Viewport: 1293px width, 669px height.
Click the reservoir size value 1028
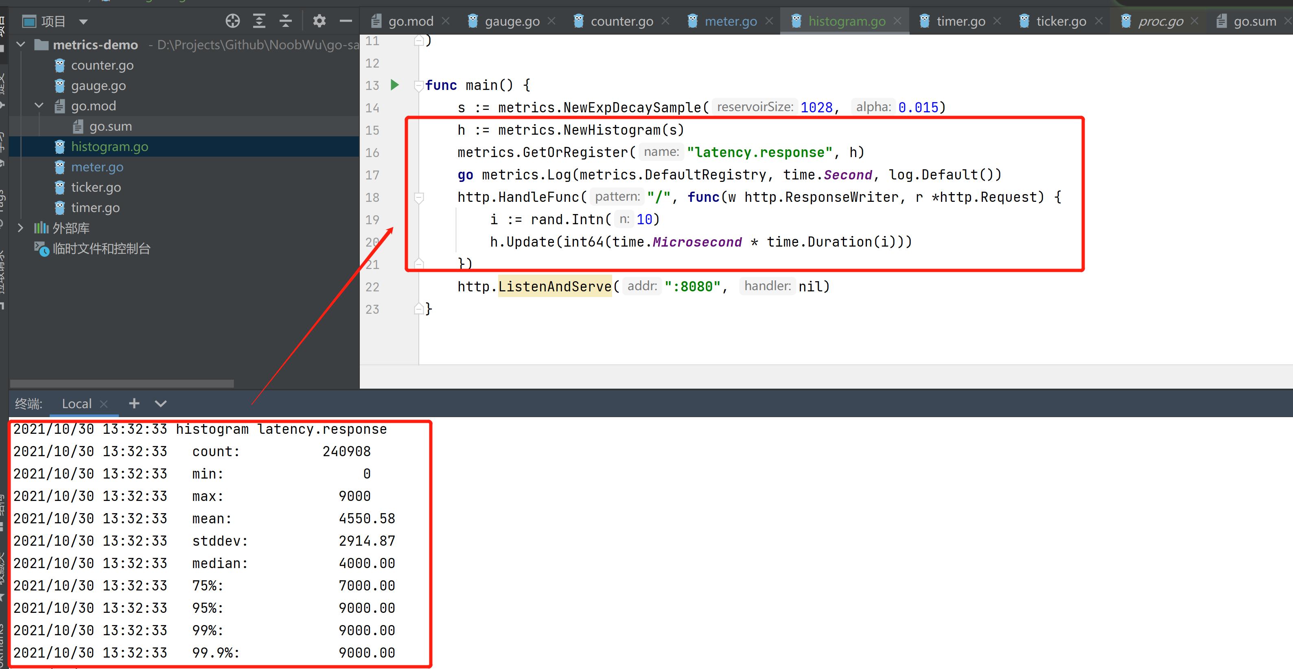pyautogui.click(x=816, y=107)
